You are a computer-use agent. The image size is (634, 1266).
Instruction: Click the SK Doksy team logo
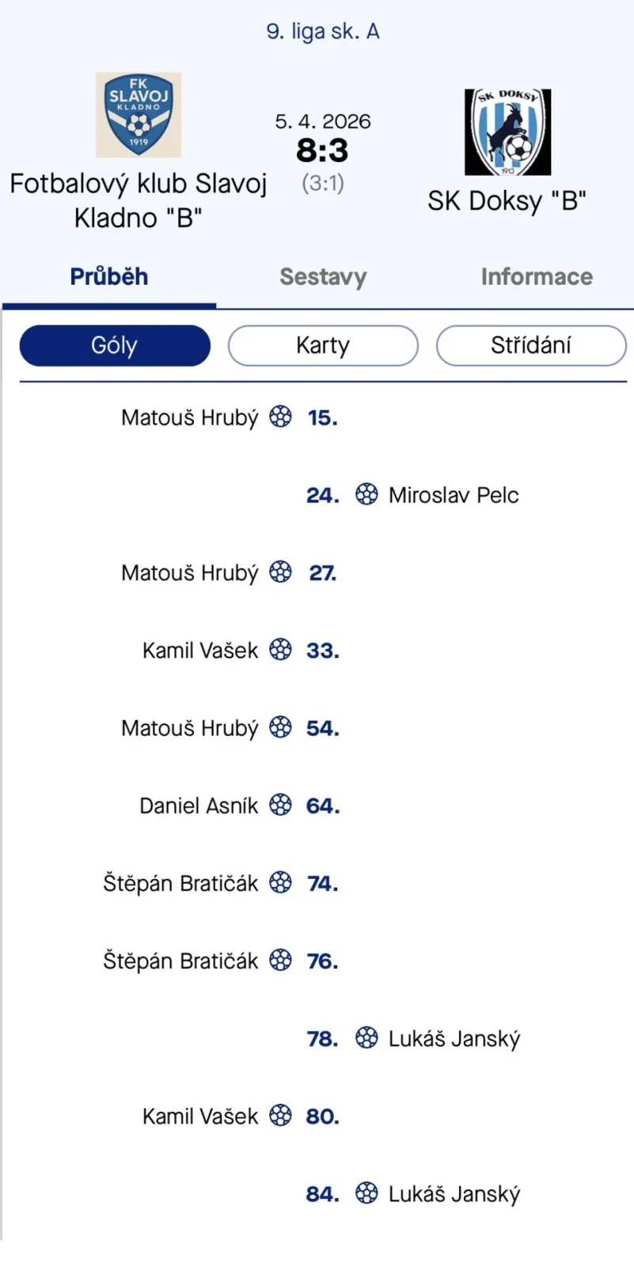click(x=507, y=132)
